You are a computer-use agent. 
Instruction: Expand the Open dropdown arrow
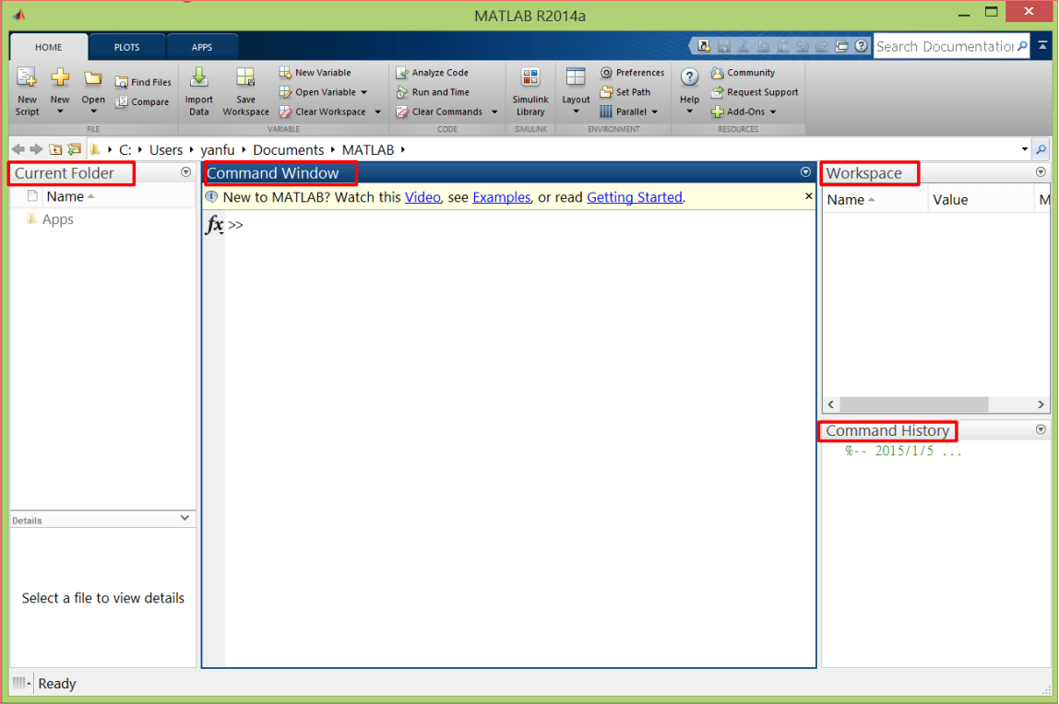tap(93, 111)
